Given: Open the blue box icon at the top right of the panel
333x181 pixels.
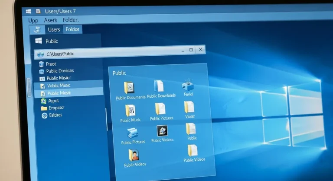Looking at the screenshot, I should pos(188,85).
